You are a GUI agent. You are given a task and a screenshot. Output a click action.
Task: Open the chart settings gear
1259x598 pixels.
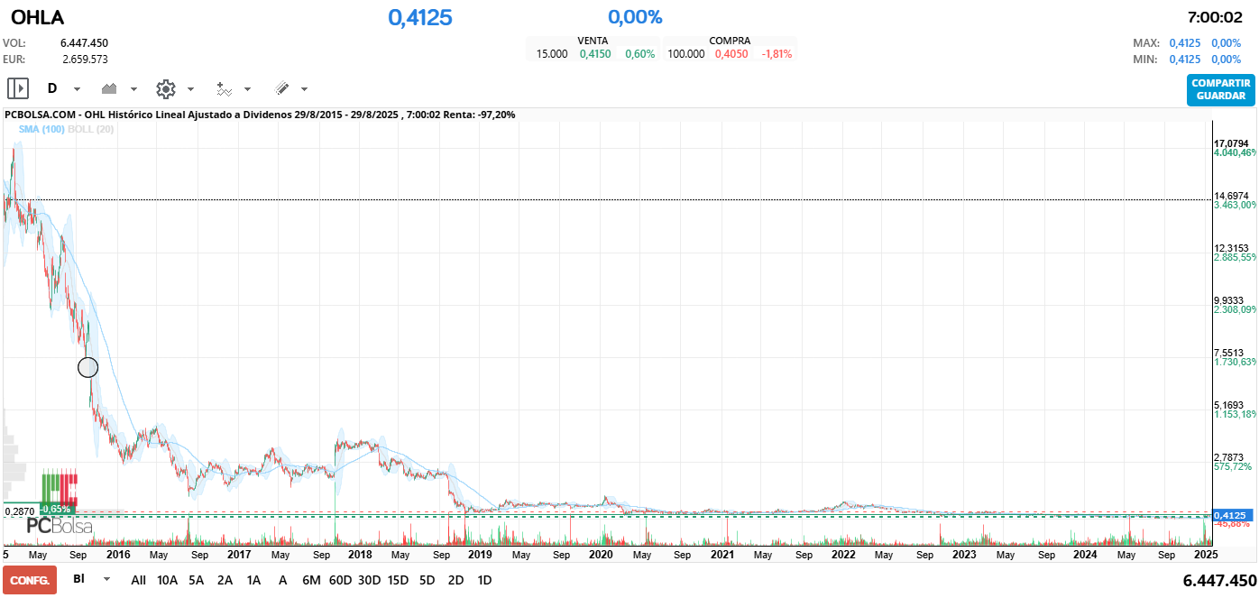coord(166,88)
